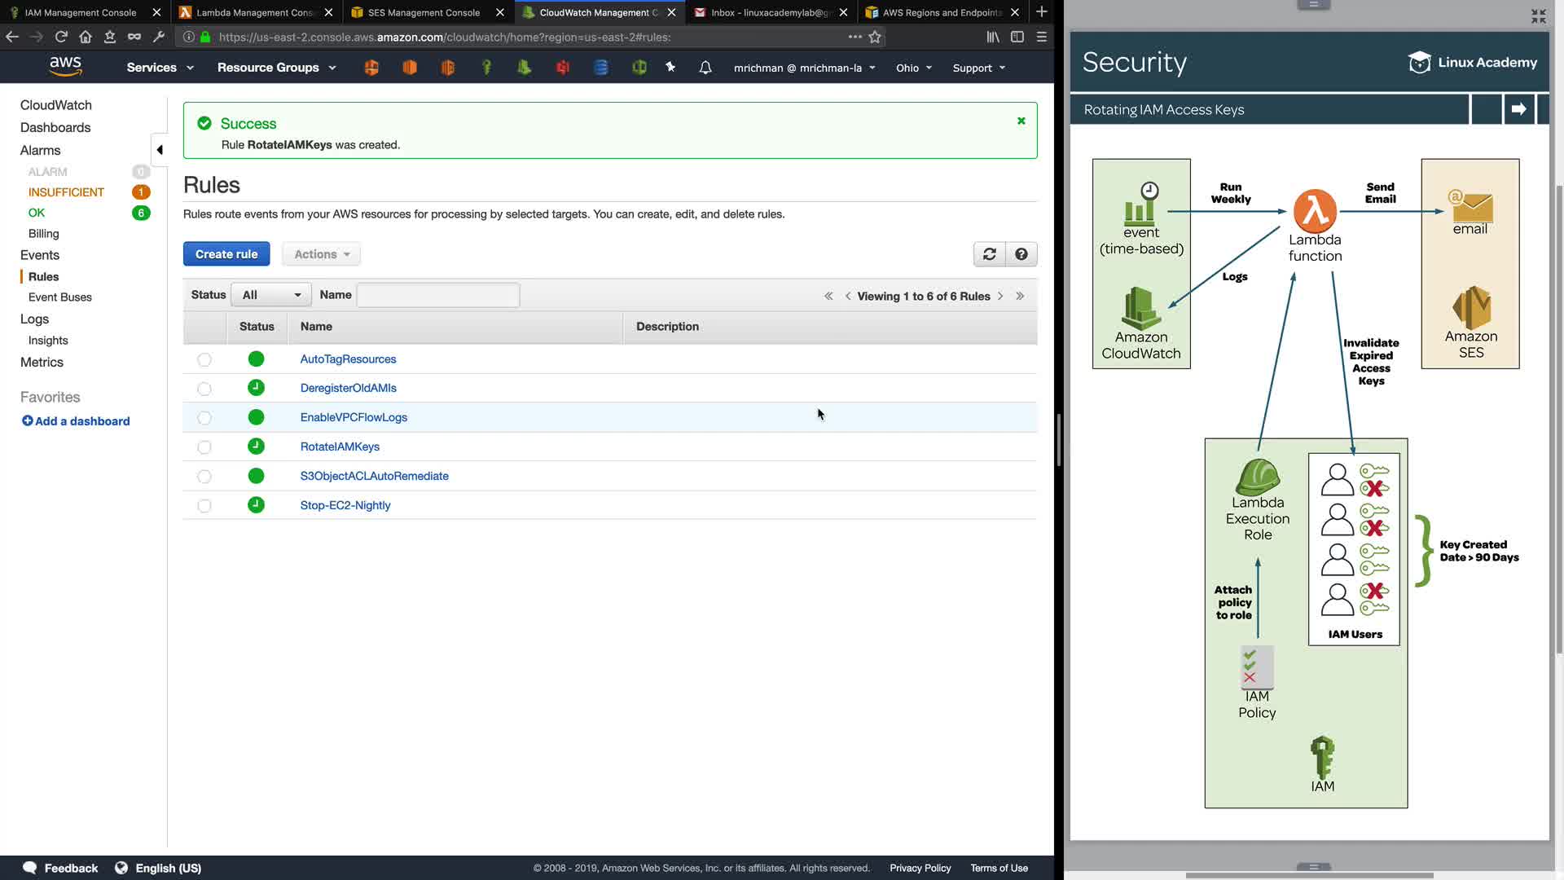Viewport: 1564px width, 880px height.
Task: Collapse the CloudWatch sidebar arrow
Action: [160, 150]
